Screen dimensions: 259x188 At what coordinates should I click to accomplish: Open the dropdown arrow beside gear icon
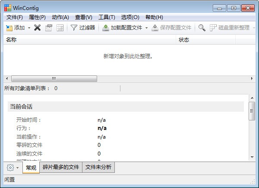pyautogui.click(x=18, y=168)
